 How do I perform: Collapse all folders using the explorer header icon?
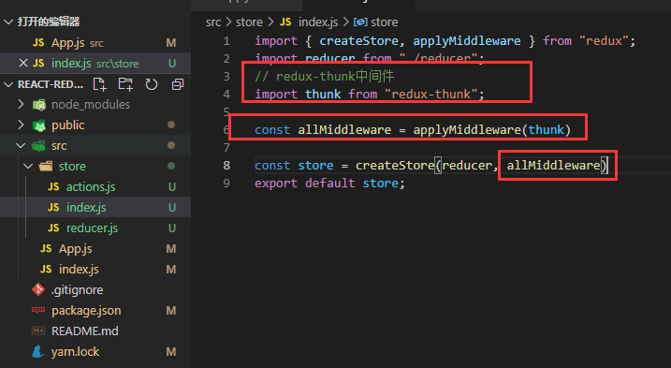pyautogui.click(x=178, y=84)
